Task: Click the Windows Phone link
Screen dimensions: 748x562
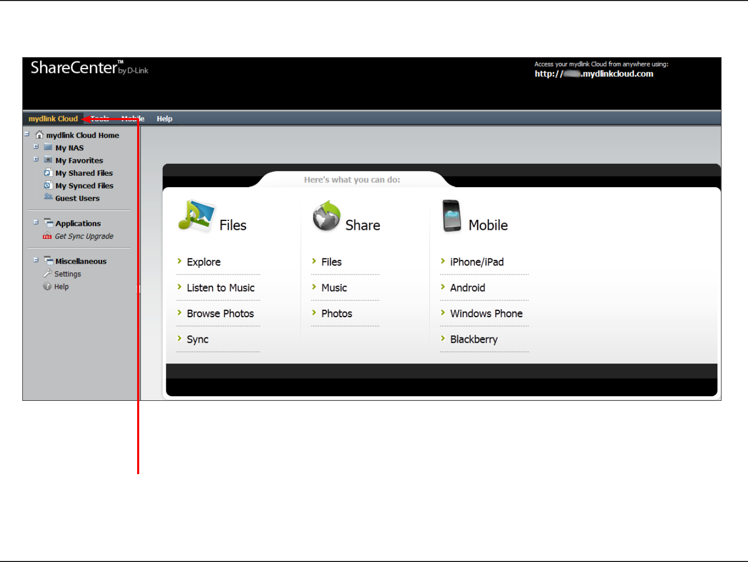Action: pyautogui.click(x=486, y=313)
